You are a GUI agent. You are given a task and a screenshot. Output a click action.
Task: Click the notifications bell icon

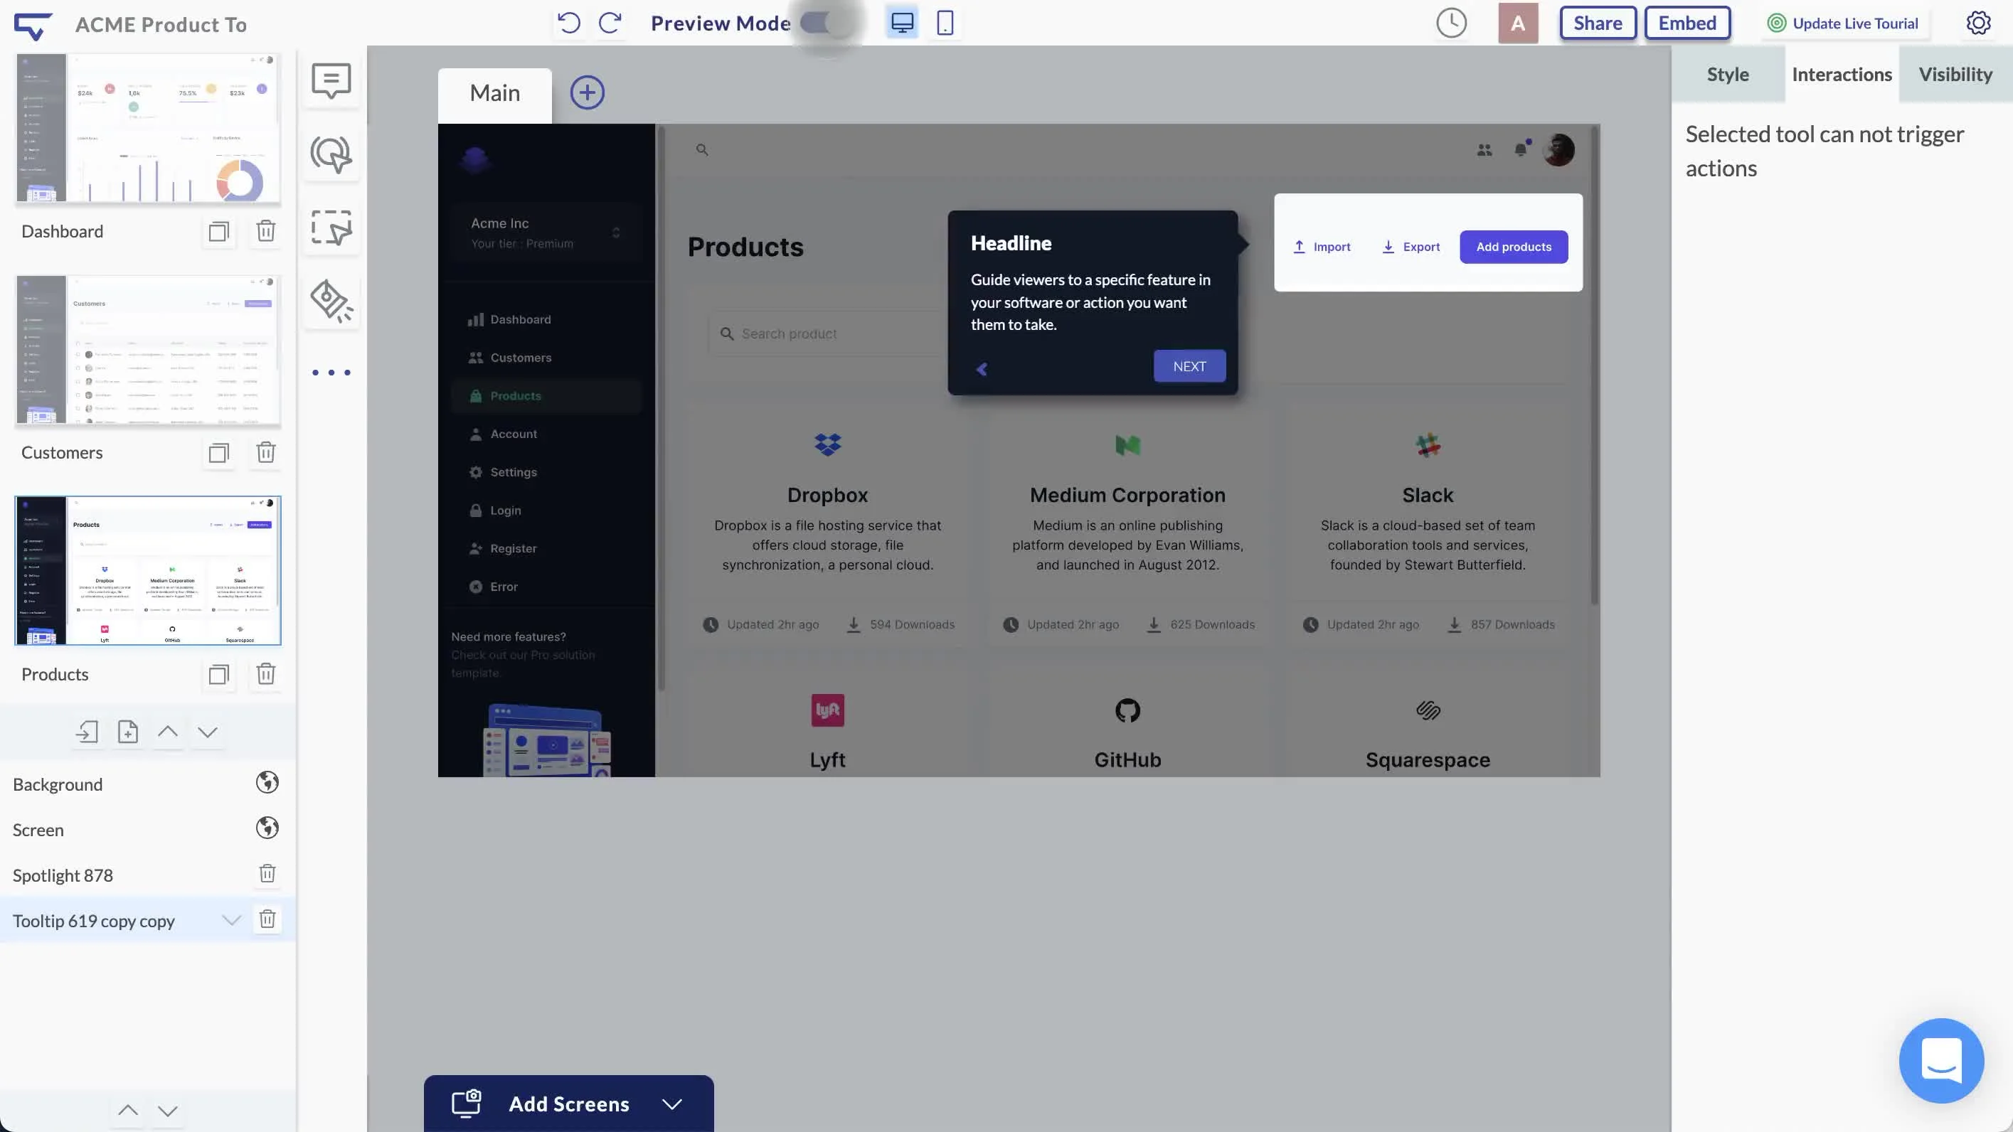1520,149
